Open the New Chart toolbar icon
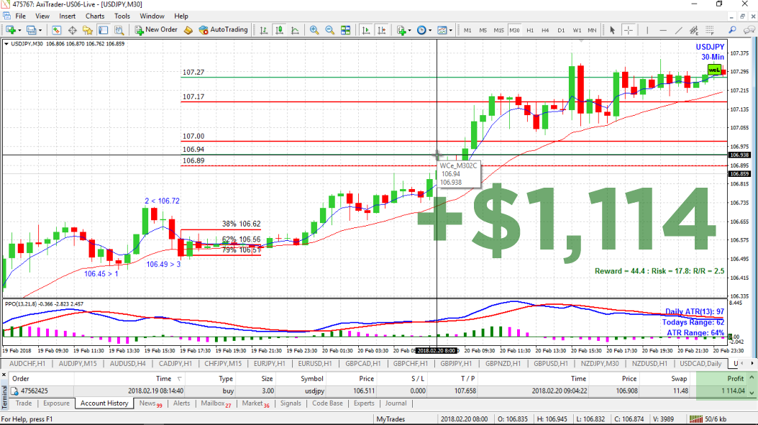The height and width of the screenshot is (425, 758). [x=10, y=30]
